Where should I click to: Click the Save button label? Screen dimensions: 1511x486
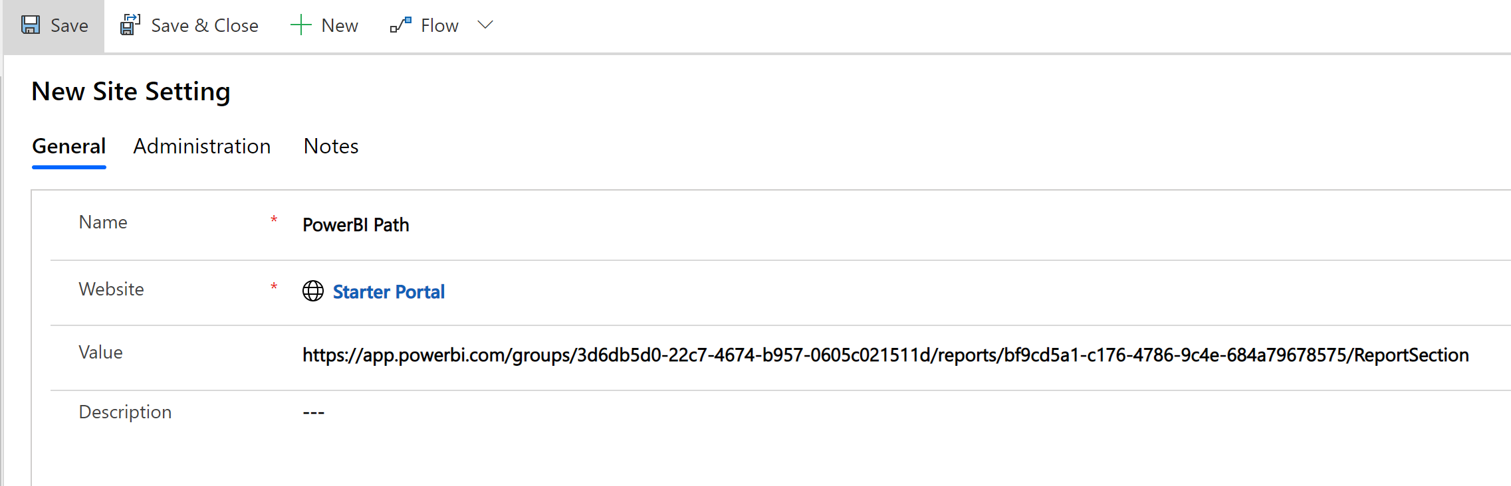click(x=70, y=25)
